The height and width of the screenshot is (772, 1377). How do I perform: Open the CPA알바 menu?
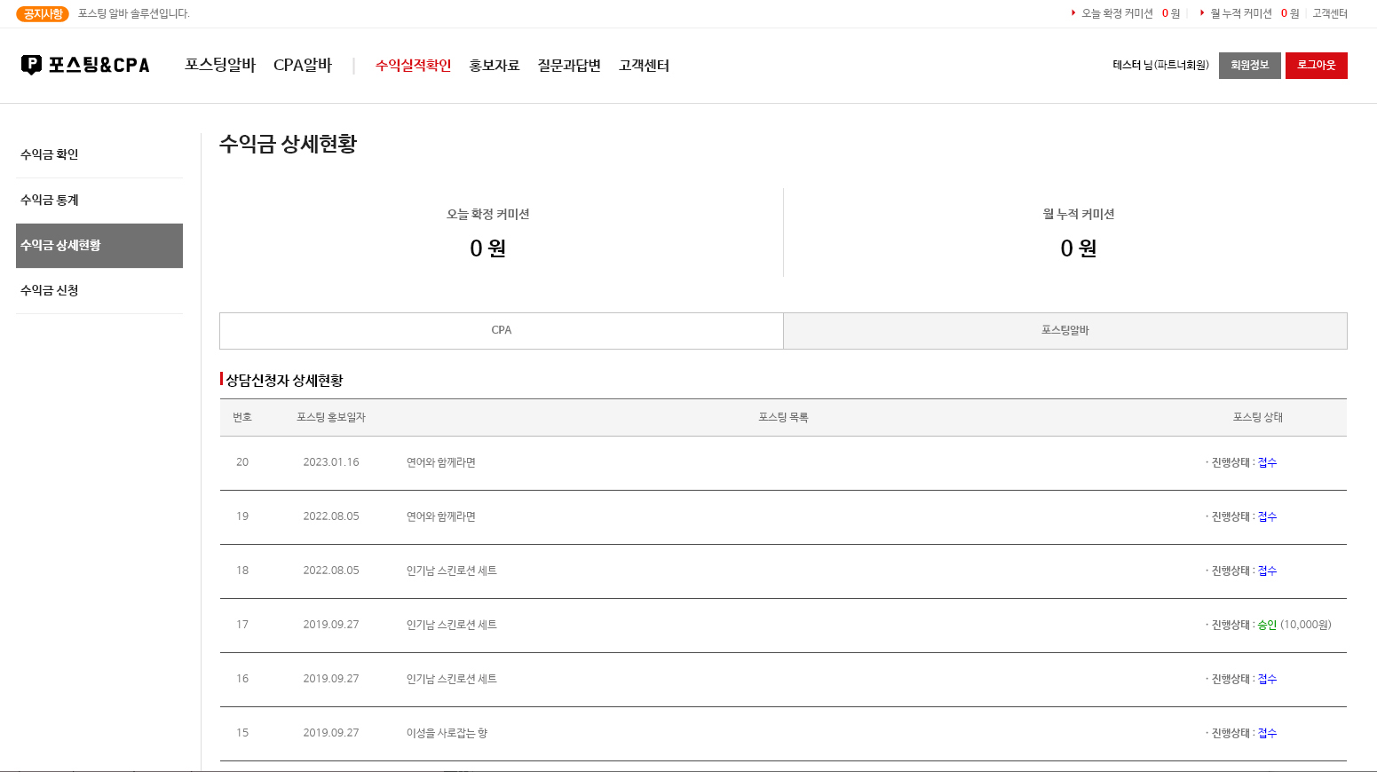[x=302, y=66]
